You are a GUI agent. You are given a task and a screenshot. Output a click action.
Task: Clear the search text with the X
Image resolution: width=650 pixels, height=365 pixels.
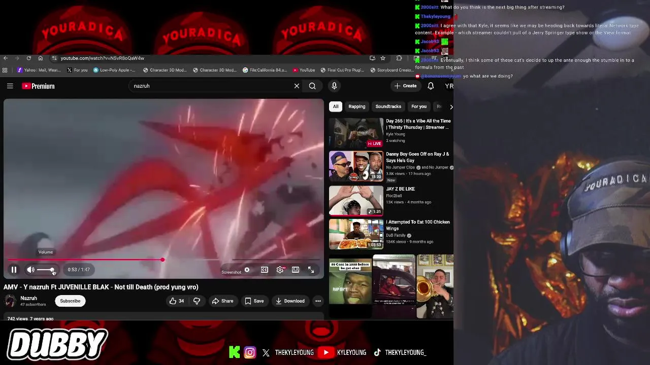[297, 86]
